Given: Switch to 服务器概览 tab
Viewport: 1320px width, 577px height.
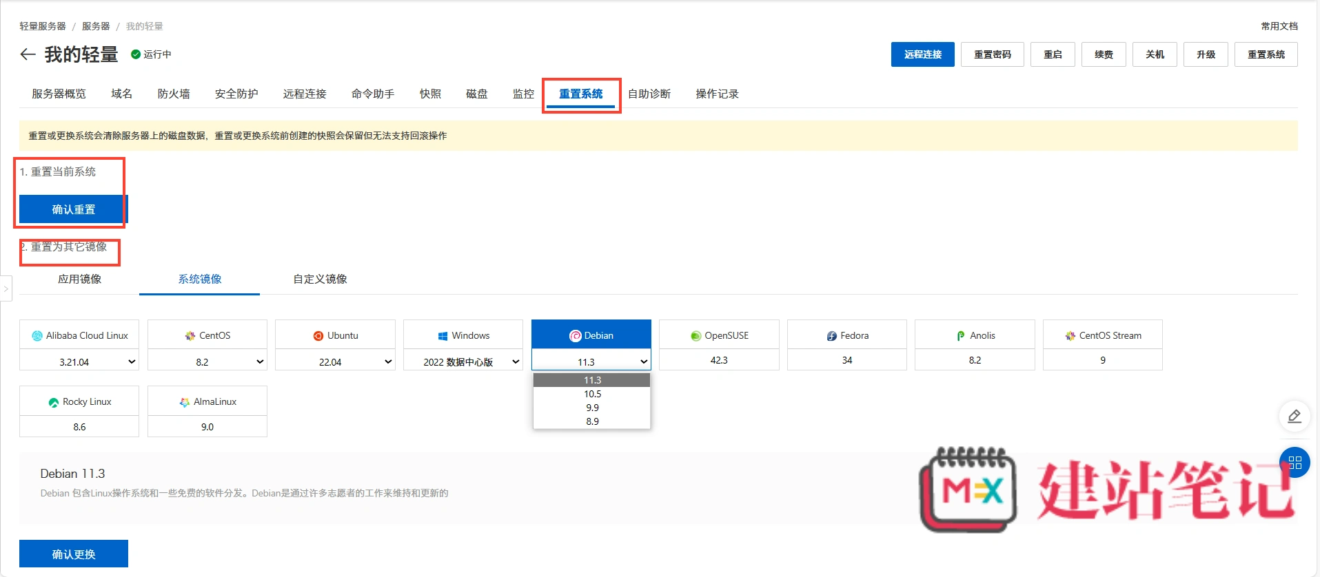Looking at the screenshot, I should (59, 94).
